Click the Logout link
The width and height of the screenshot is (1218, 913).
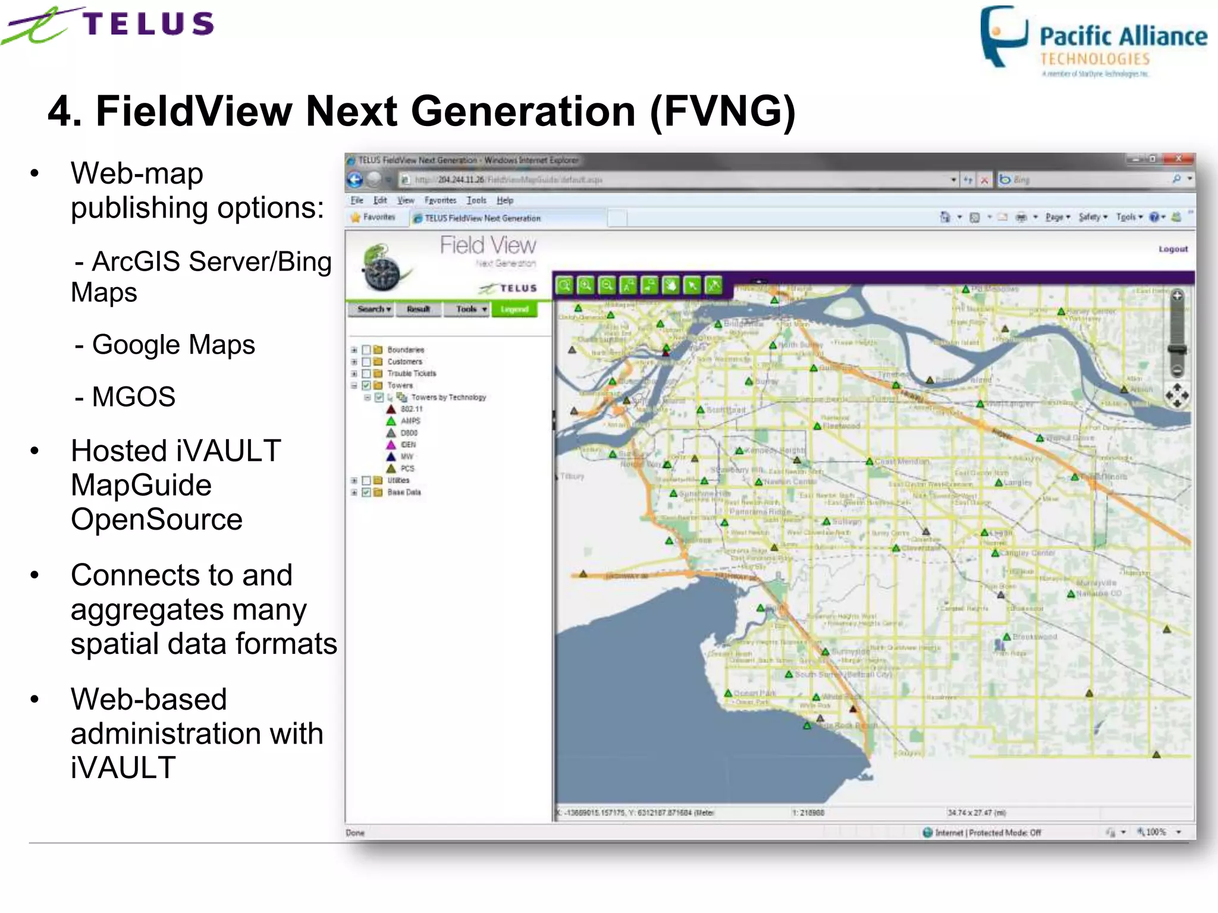click(1173, 249)
